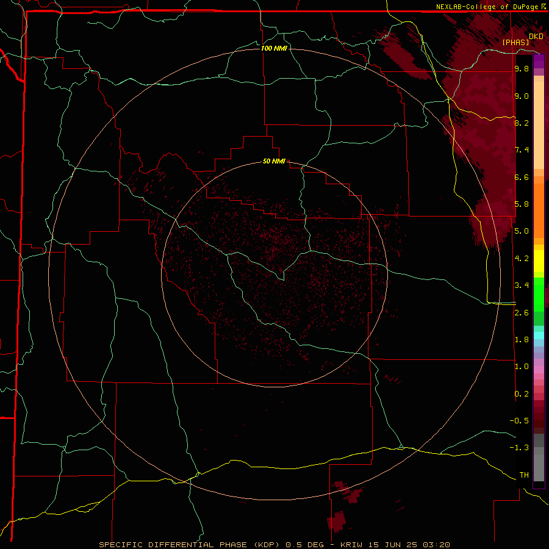Screen dimensions: 549x549
Task: Click the -0.5 scale value
Action: [520, 421]
